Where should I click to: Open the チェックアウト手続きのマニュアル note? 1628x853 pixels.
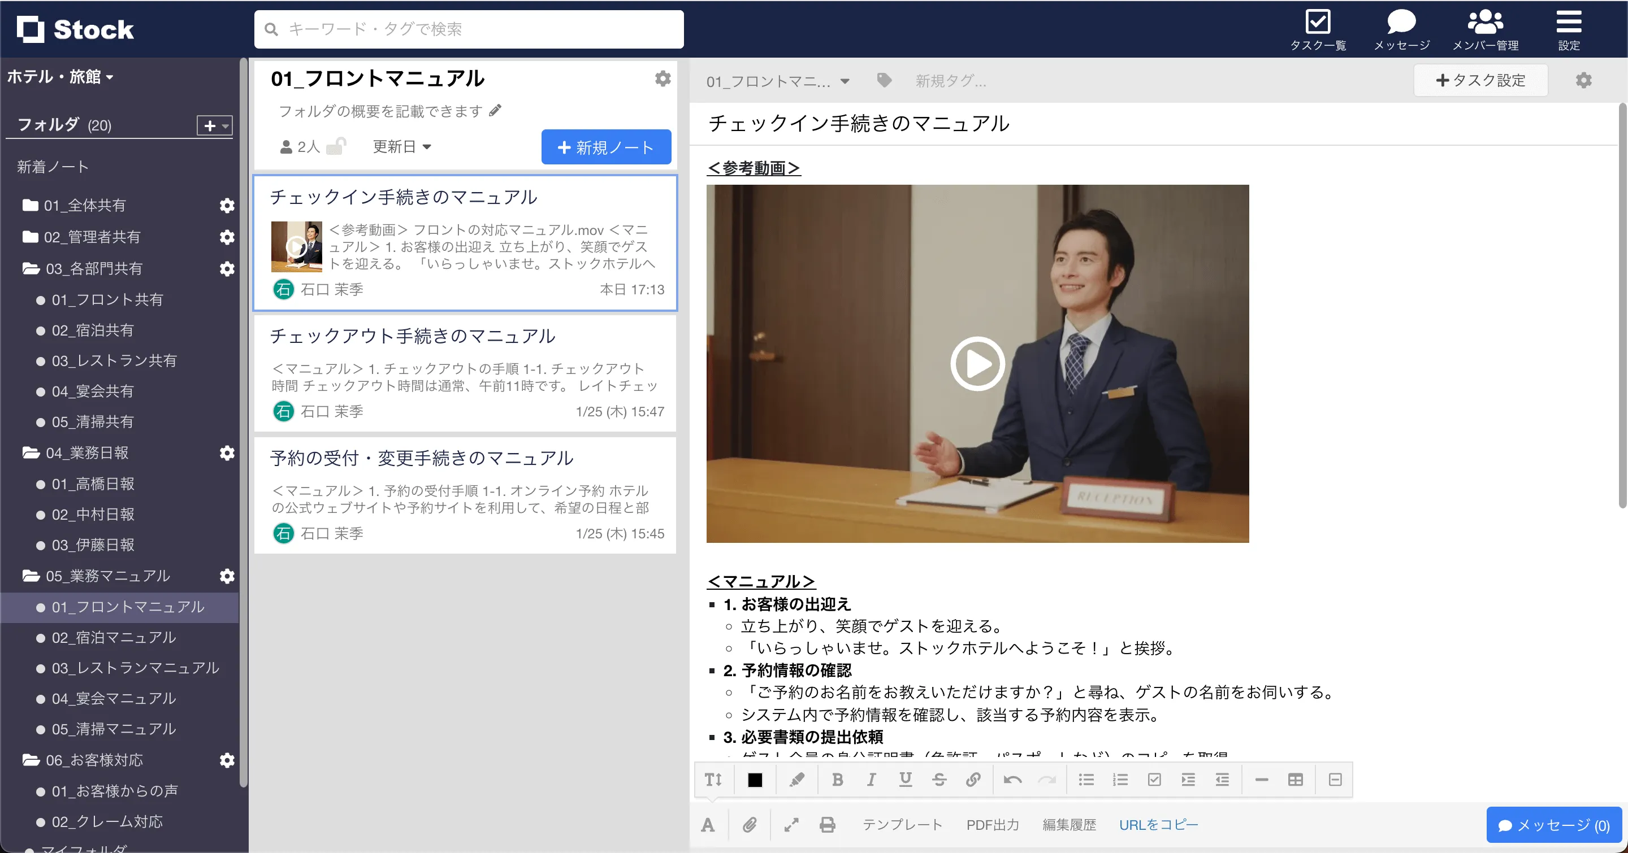[x=413, y=336]
